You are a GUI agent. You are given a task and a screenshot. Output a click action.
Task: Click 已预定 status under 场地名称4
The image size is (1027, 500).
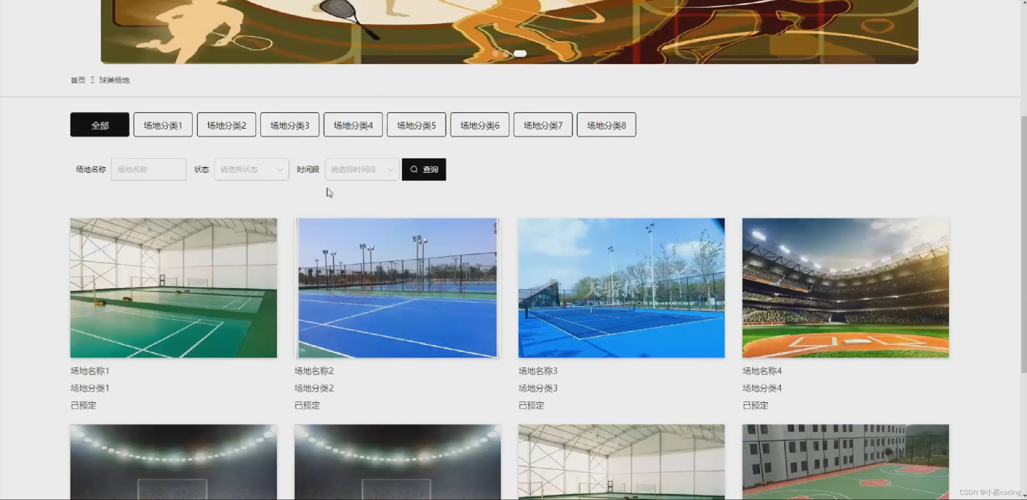[755, 405]
